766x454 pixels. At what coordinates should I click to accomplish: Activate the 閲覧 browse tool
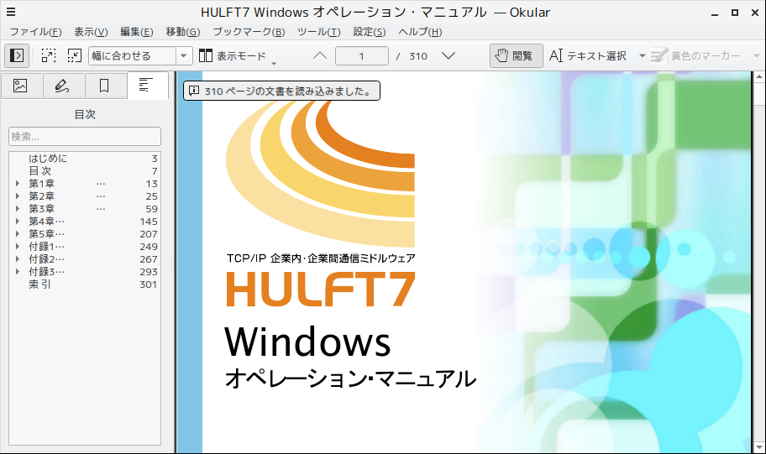point(517,55)
